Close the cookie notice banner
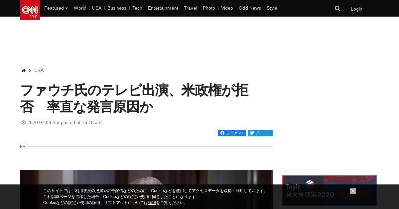 click(353, 191)
